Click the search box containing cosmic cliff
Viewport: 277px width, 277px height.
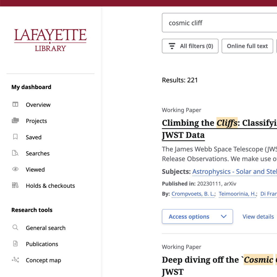point(219,23)
